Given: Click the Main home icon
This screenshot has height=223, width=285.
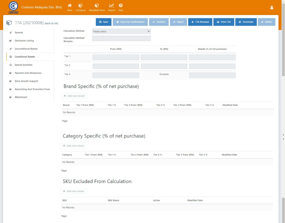Looking at the screenshot, I should [x=70, y=6].
